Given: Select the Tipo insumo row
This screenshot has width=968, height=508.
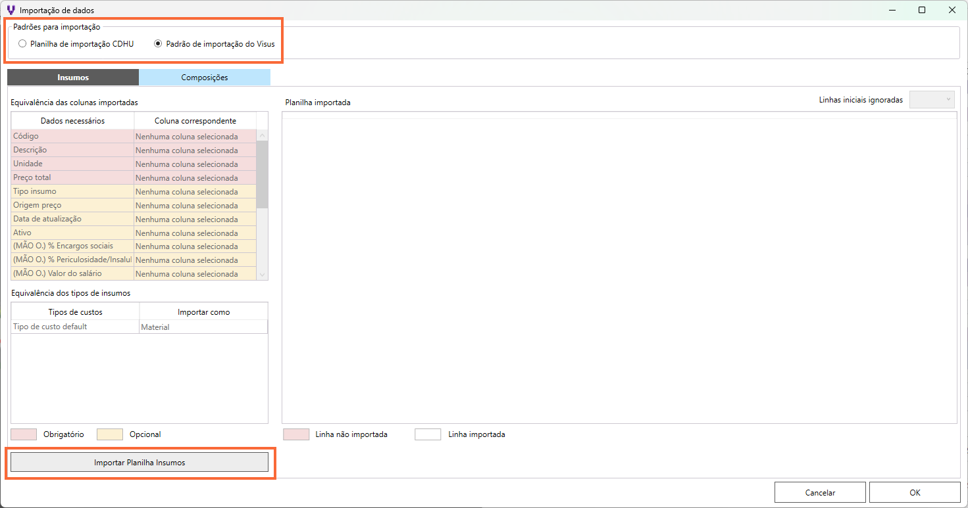Looking at the screenshot, I should pyautogui.click(x=72, y=192).
